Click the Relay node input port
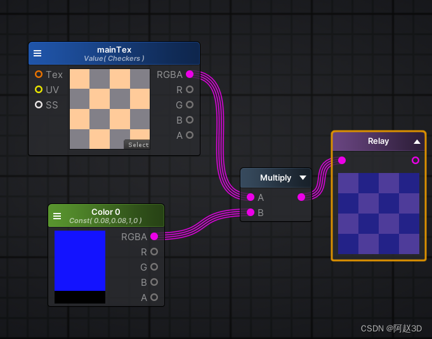The image size is (432, 339). (x=342, y=160)
